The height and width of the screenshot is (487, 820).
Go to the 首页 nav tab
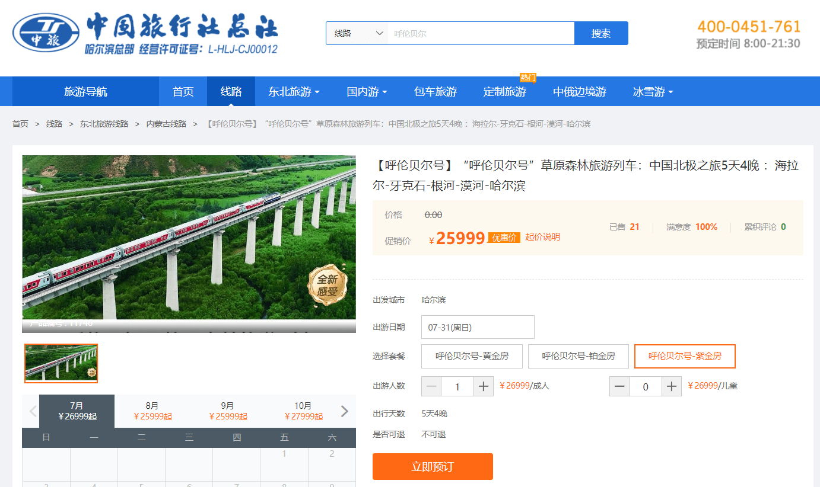click(183, 92)
